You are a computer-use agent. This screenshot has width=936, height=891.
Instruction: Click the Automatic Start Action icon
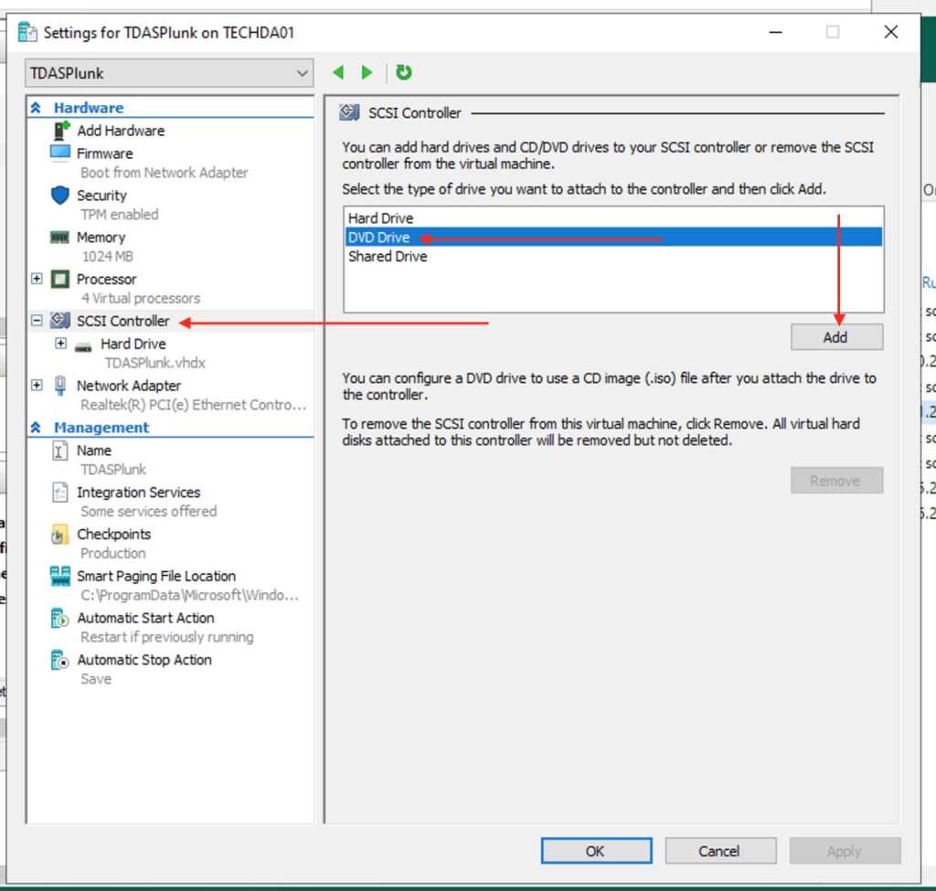click(x=60, y=619)
